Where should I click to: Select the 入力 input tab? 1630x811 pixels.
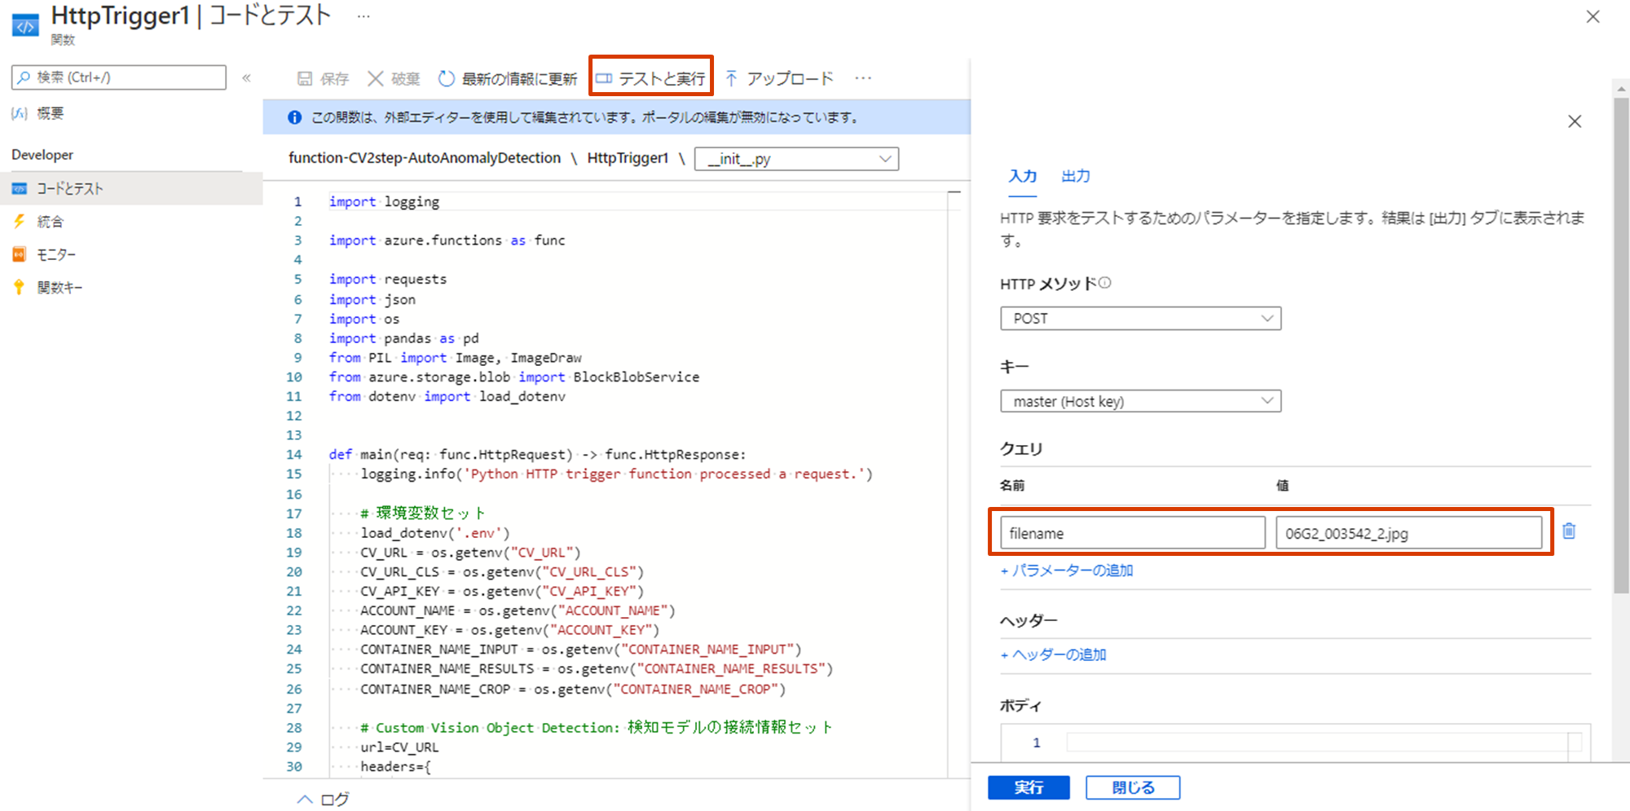(x=1023, y=176)
